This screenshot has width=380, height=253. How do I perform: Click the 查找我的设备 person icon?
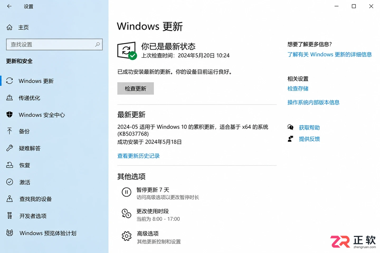point(9,199)
